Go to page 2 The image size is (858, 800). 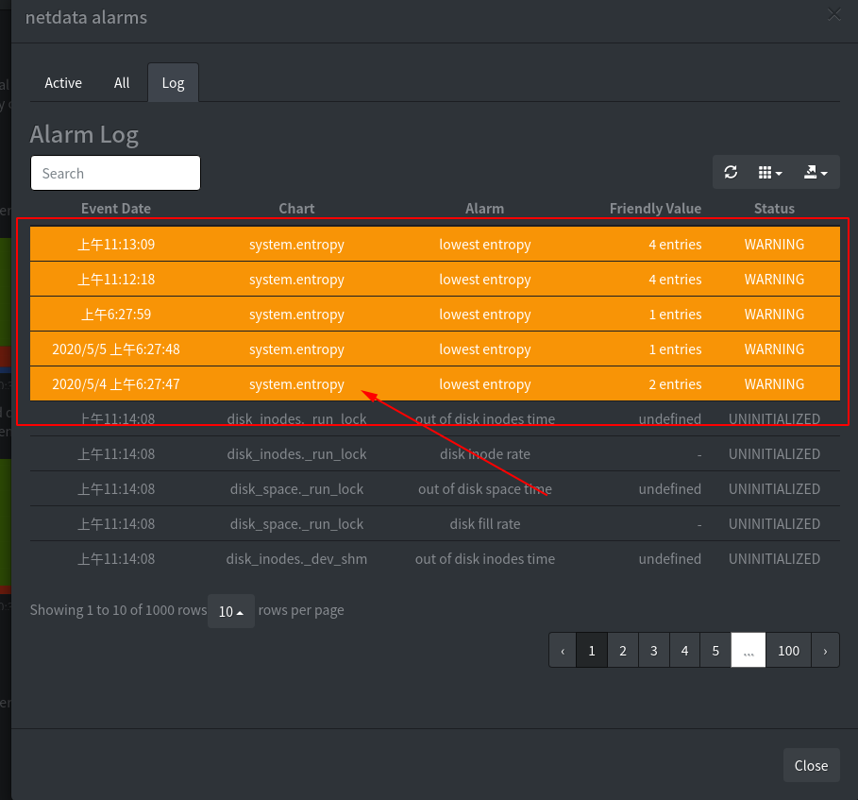623,651
